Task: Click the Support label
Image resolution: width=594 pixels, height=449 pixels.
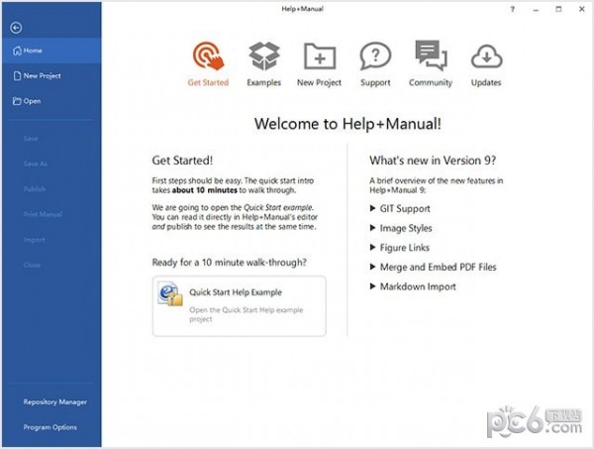Action: (x=375, y=82)
